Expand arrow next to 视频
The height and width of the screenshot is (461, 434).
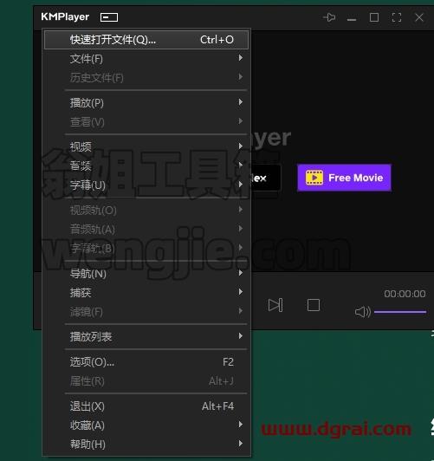(241, 146)
